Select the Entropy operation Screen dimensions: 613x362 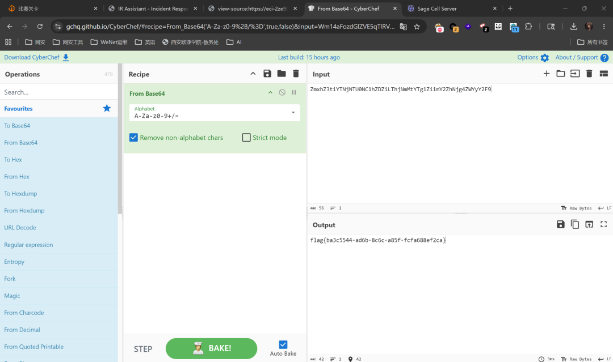(58, 262)
